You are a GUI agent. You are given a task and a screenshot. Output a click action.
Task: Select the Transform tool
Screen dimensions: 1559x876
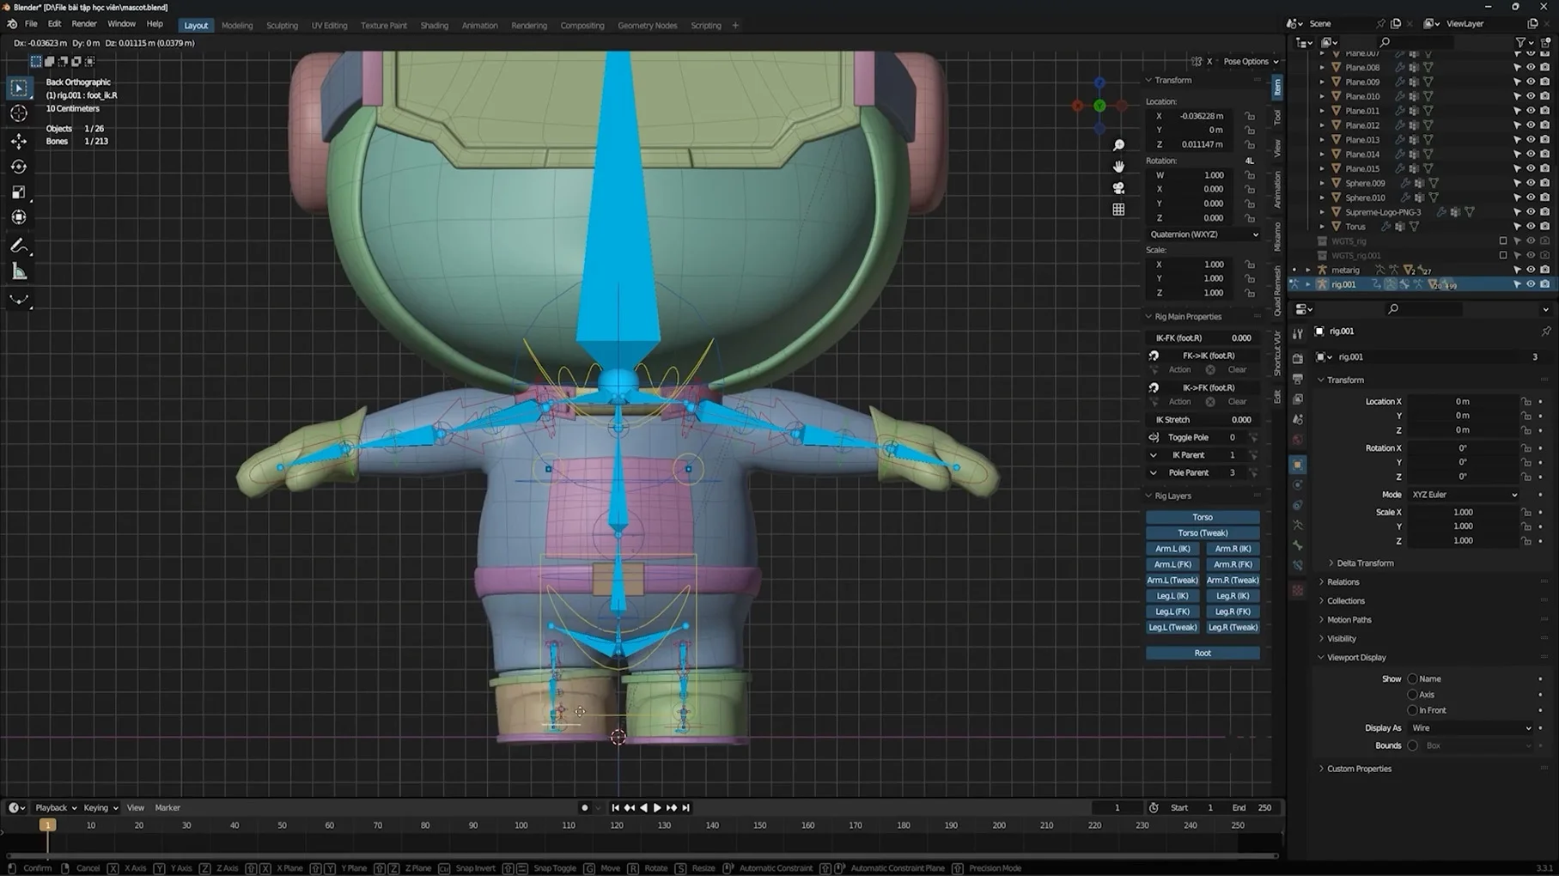19,217
